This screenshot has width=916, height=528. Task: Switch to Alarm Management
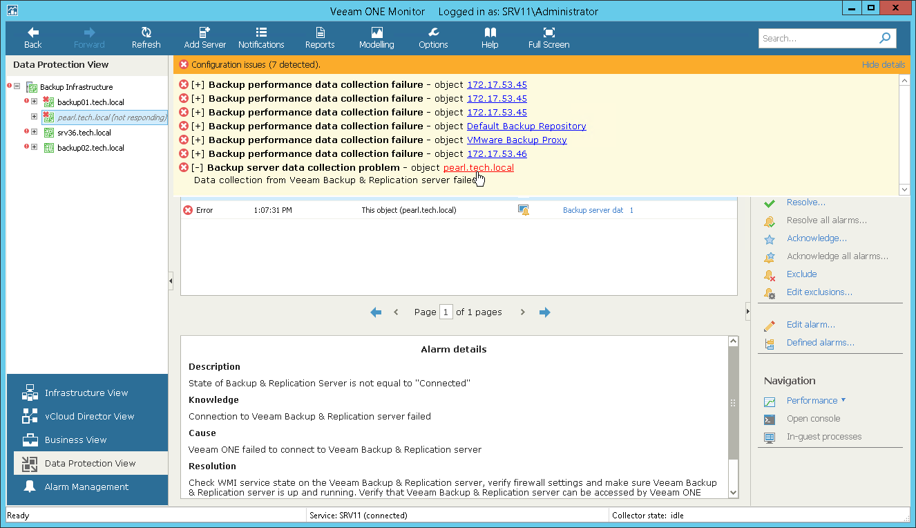(87, 487)
